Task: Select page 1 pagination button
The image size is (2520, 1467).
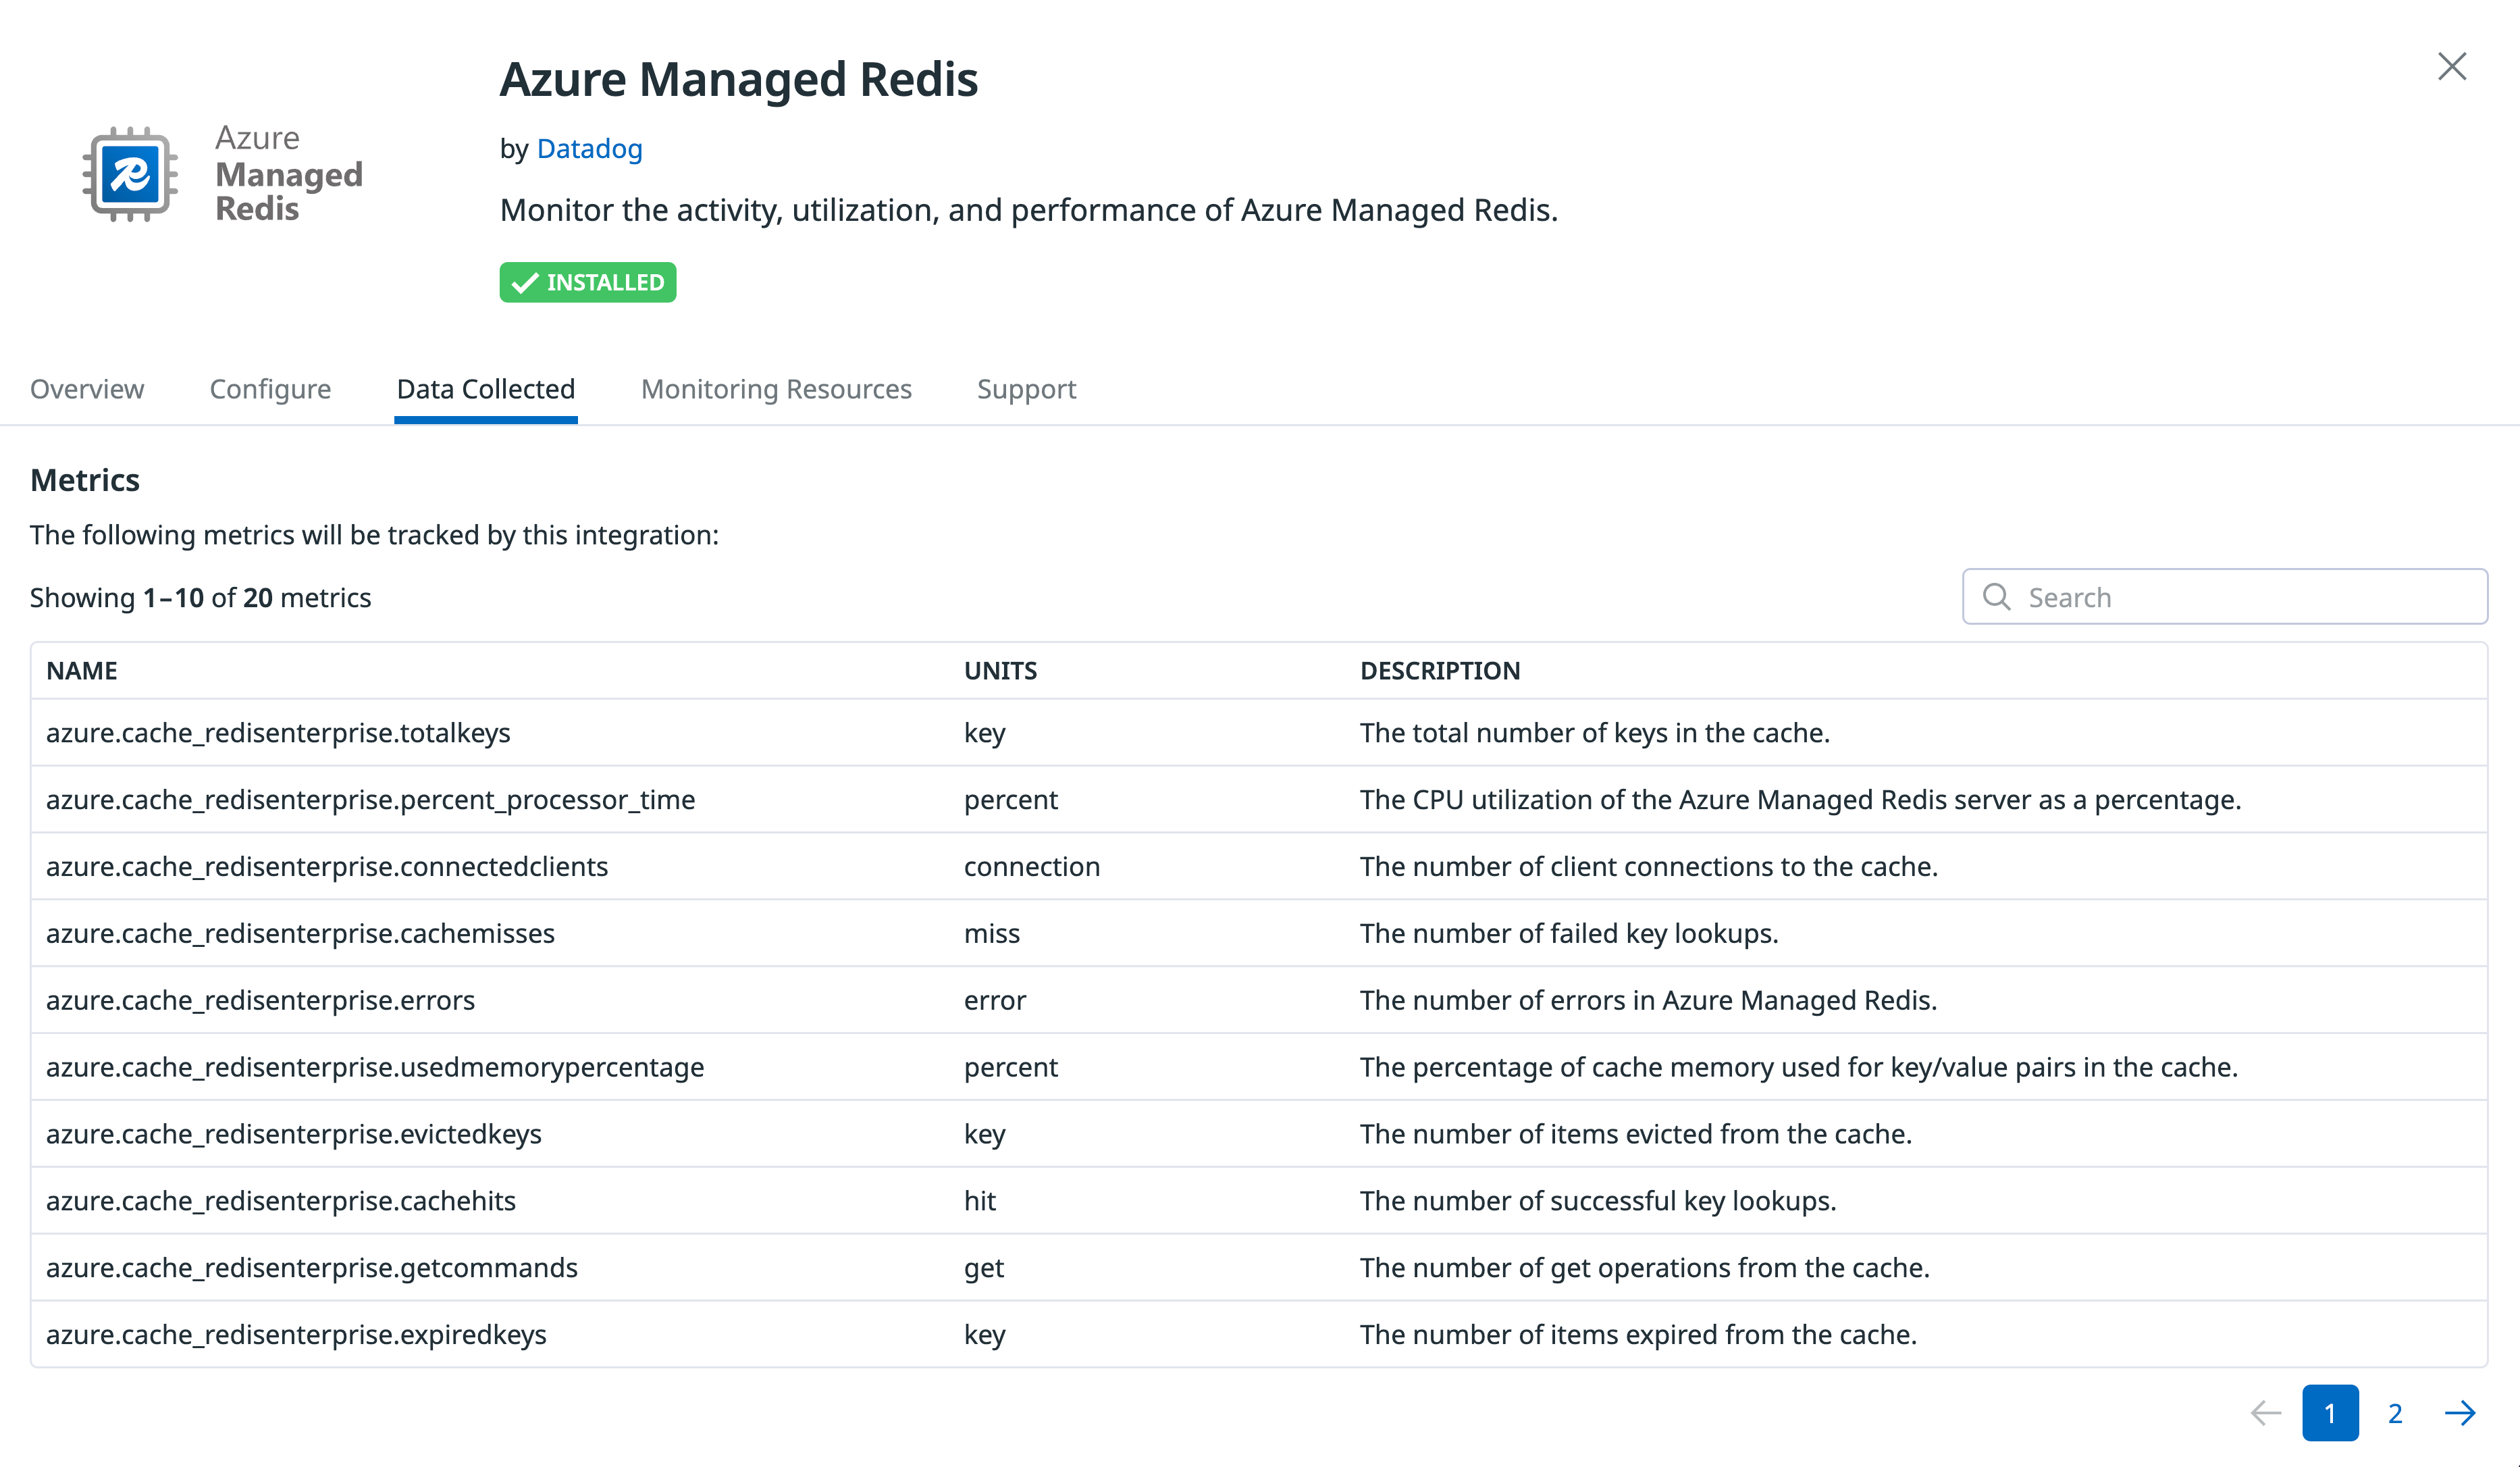Action: click(2330, 1413)
